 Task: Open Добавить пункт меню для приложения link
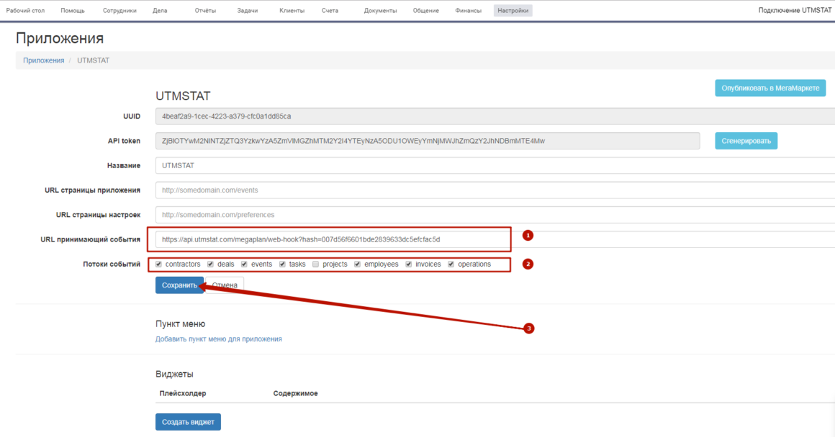click(219, 339)
